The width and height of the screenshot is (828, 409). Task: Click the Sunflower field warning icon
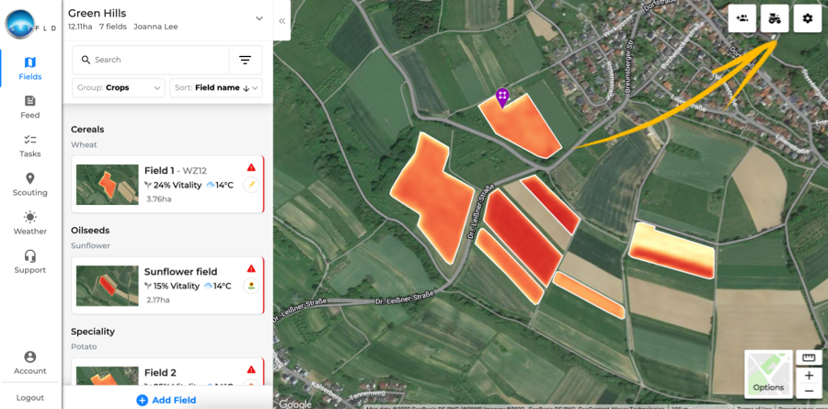point(251,268)
